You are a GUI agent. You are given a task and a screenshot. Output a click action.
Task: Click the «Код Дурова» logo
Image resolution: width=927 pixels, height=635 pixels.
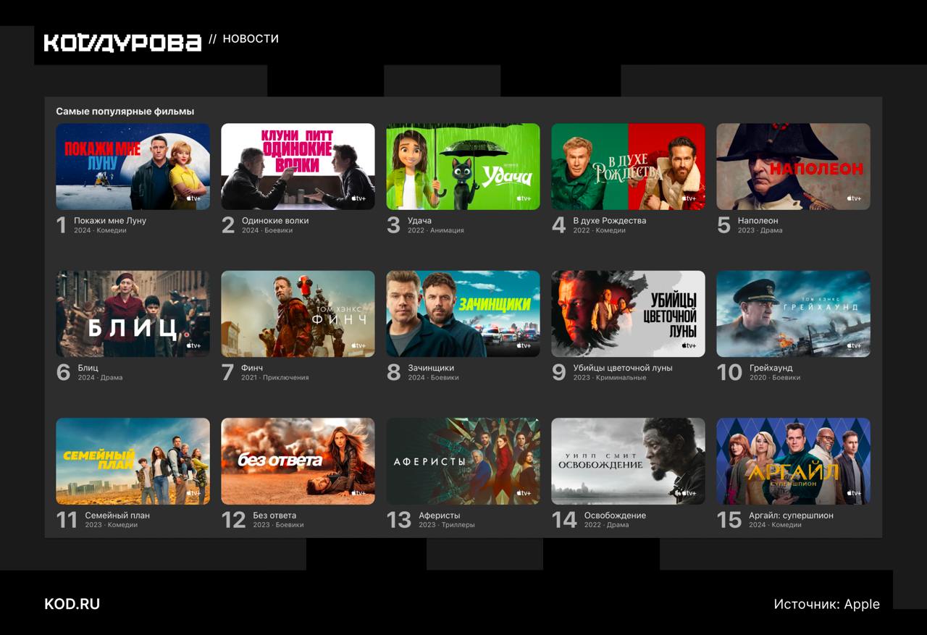point(122,42)
